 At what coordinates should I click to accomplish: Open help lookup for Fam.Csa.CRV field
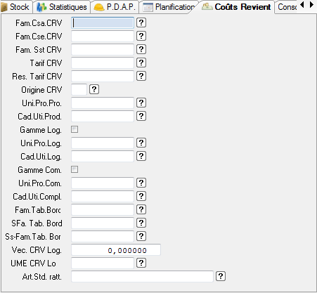[141, 22]
